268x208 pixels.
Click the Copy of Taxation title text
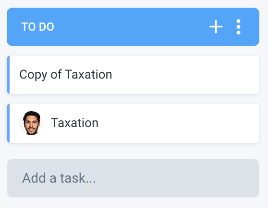coord(66,75)
